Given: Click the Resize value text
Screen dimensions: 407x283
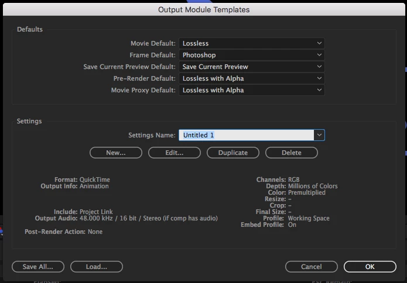Looking at the screenshot, I should tap(290, 199).
